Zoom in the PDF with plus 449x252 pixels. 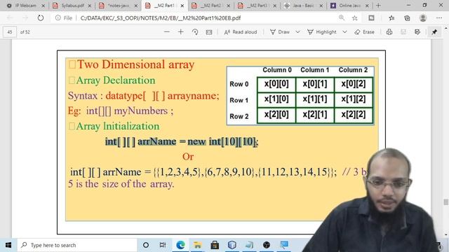181,32
